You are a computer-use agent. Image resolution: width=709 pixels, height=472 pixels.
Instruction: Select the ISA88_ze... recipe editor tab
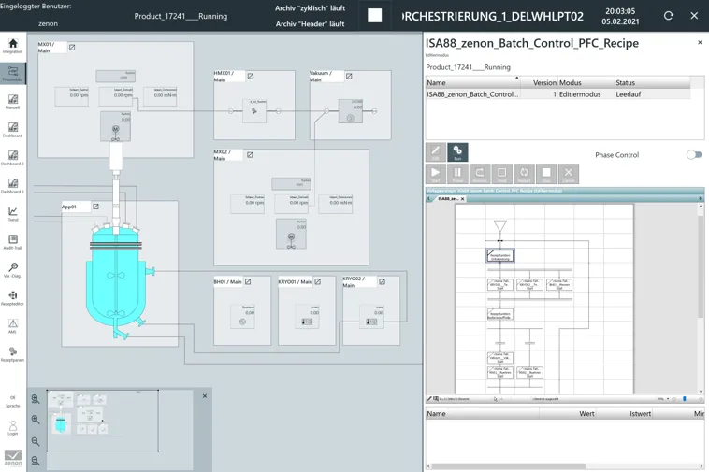pyautogui.click(x=448, y=199)
